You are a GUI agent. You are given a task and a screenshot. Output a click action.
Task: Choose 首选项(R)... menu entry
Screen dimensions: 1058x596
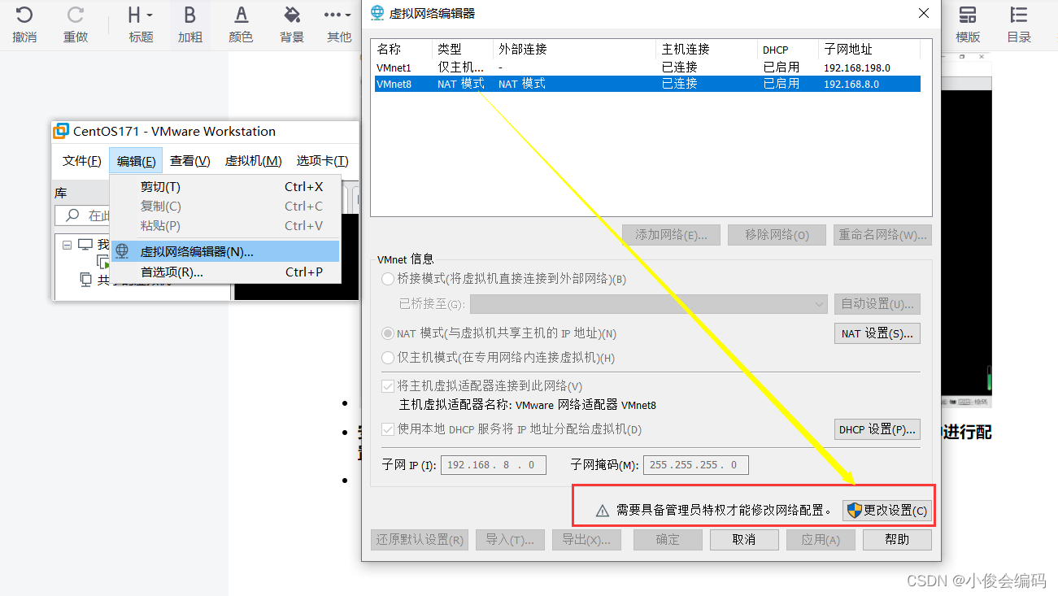pyautogui.click(x=225, y=272)
